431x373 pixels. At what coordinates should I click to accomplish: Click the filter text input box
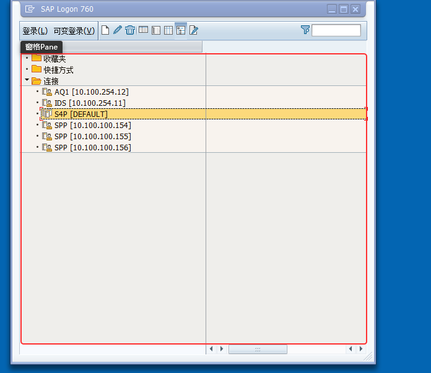336,30
